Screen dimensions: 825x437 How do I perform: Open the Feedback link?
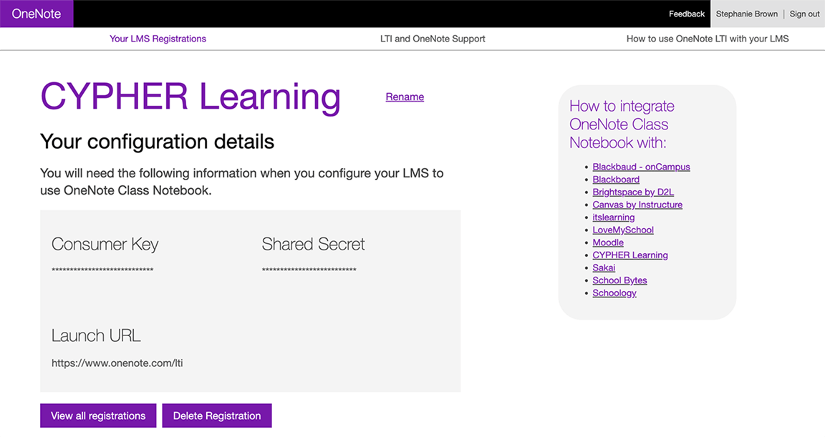687,14
